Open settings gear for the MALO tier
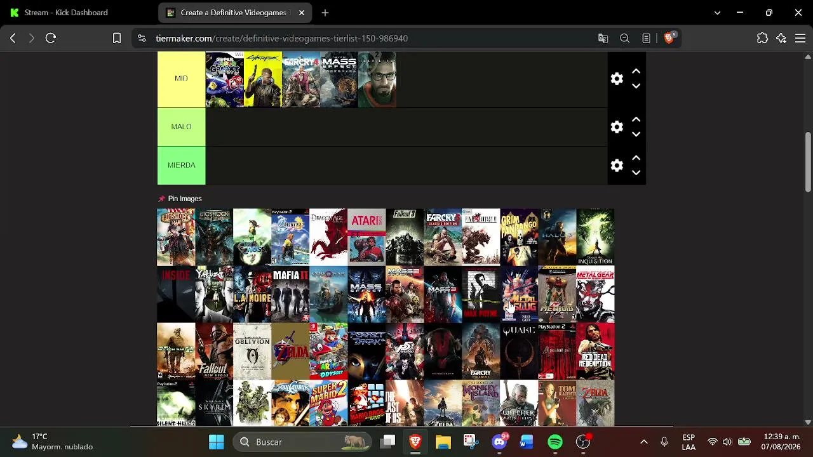813x457 pixels. click(617, 127)
